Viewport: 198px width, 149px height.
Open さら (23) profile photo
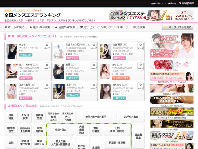(x=105, y=71)
